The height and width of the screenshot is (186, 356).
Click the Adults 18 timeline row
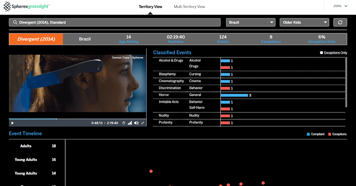click(37, 146)
